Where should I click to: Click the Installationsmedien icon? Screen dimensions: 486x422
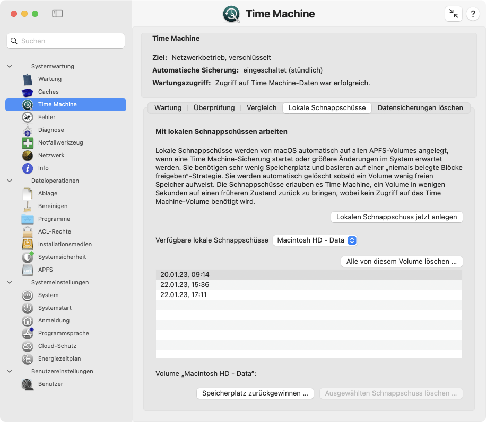tap(28, 244)
